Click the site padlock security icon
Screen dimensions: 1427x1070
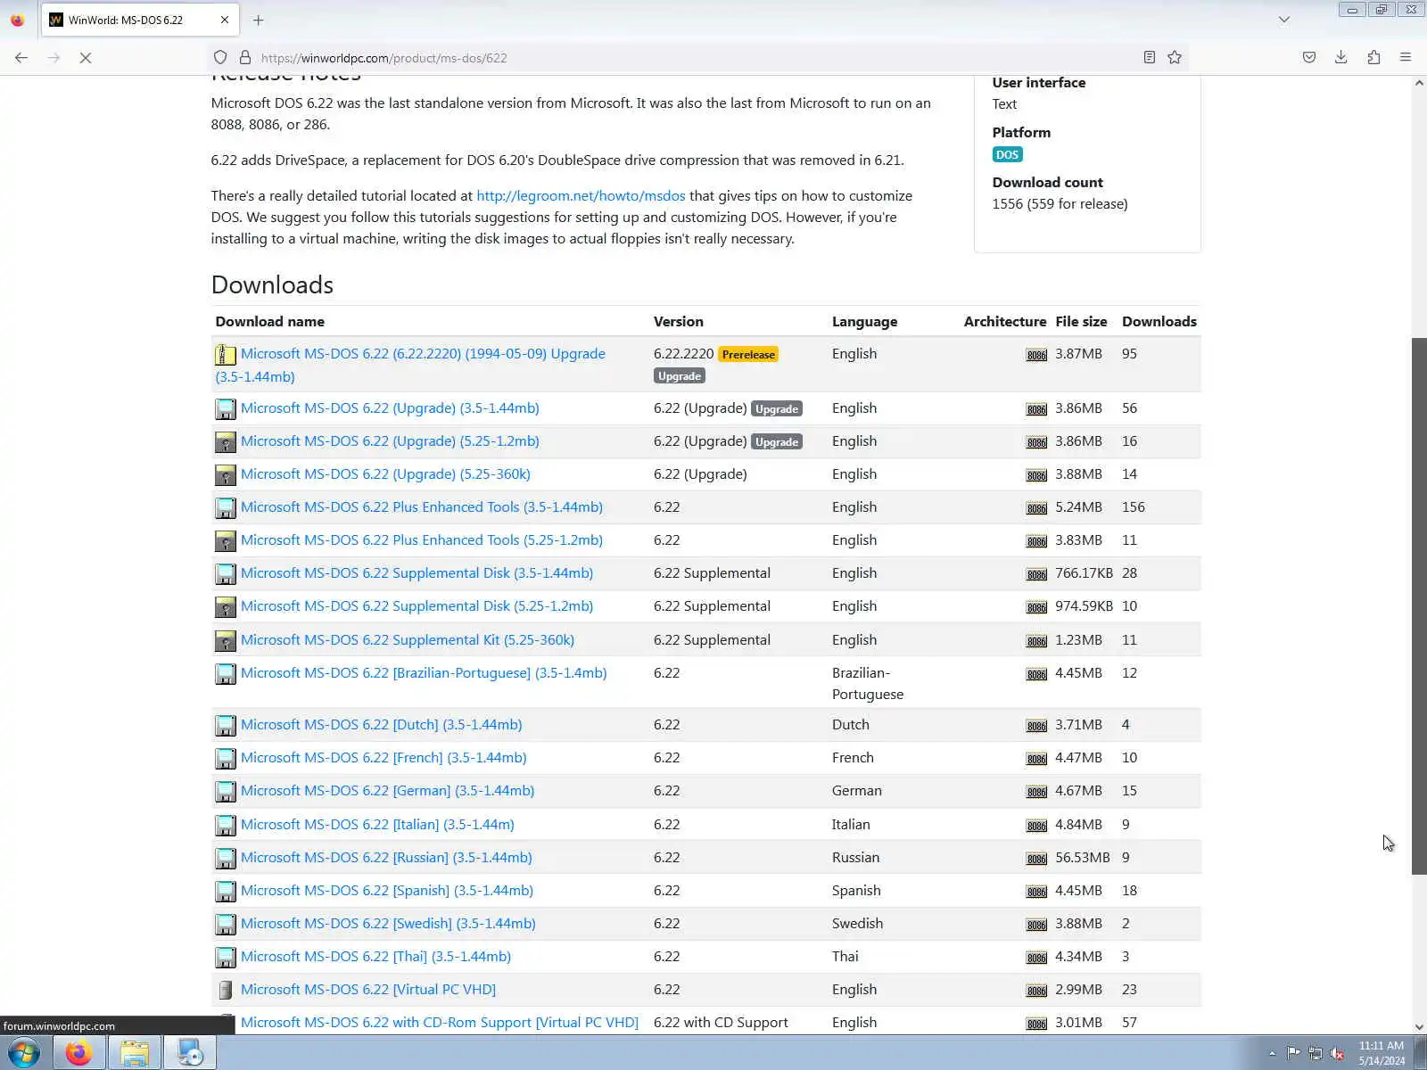pyautogui.click(x=245, y=57)
